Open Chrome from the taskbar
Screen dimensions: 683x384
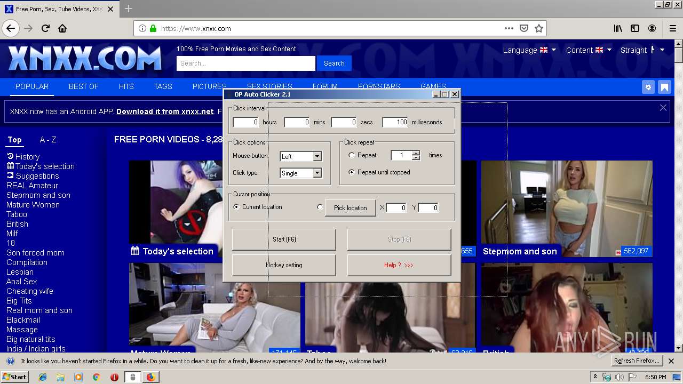96,377
